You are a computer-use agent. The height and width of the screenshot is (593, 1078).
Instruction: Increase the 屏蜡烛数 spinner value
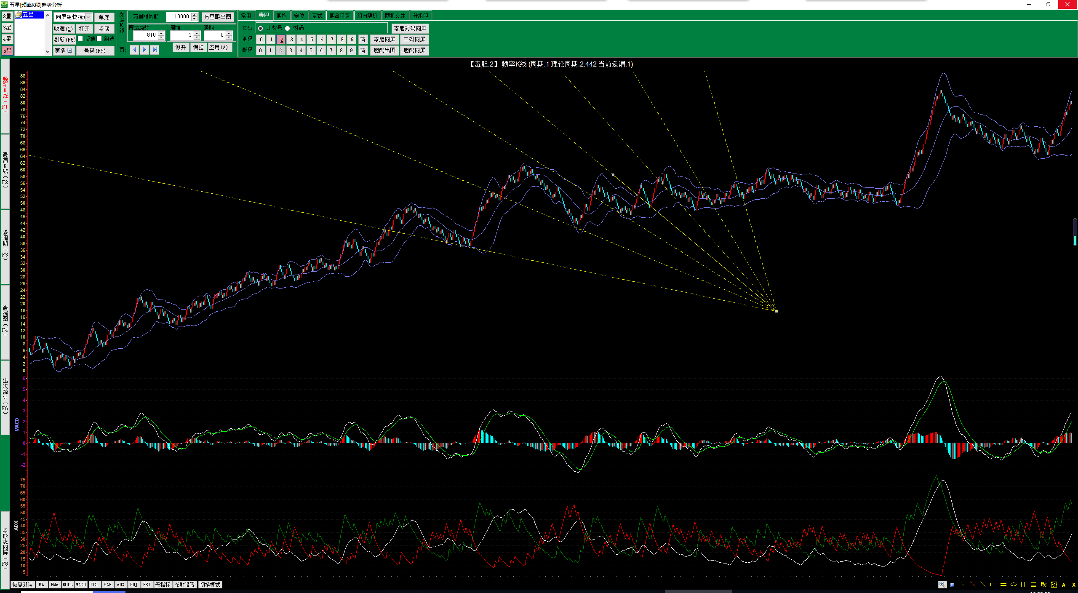161,33
